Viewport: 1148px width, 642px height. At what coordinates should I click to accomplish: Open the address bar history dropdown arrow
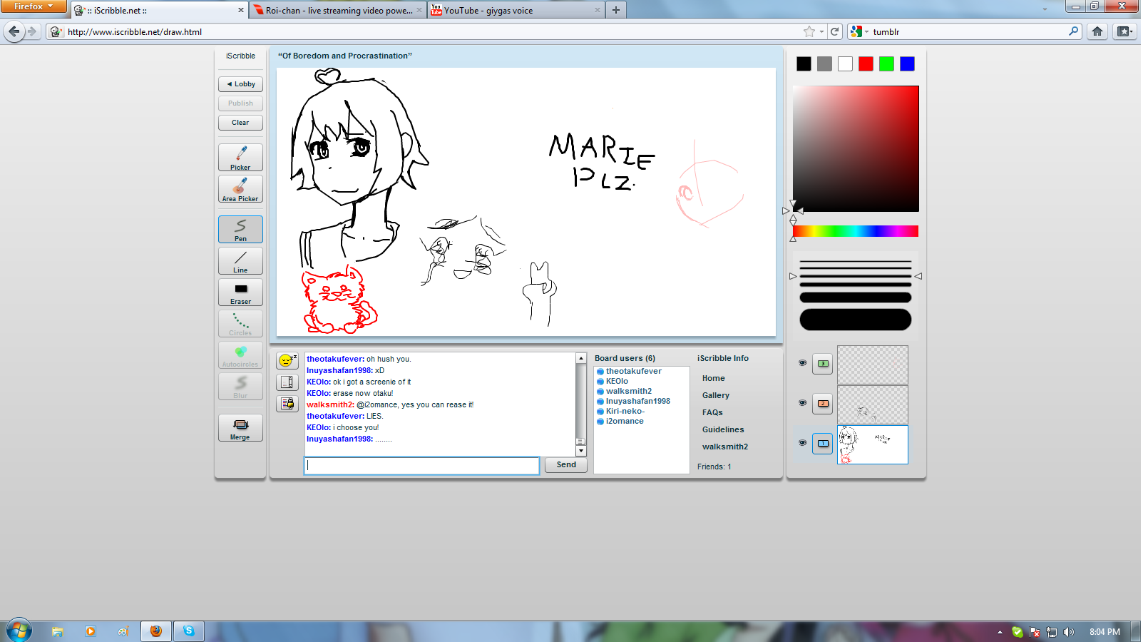(821, 31)
